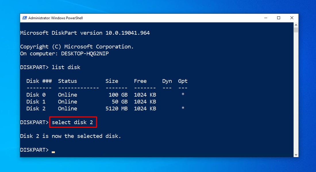Viewport: 316px width, 172px height.
Task: Click the 'On computer: DESKTOP-HQG2NIP' line
Action: 64,54
